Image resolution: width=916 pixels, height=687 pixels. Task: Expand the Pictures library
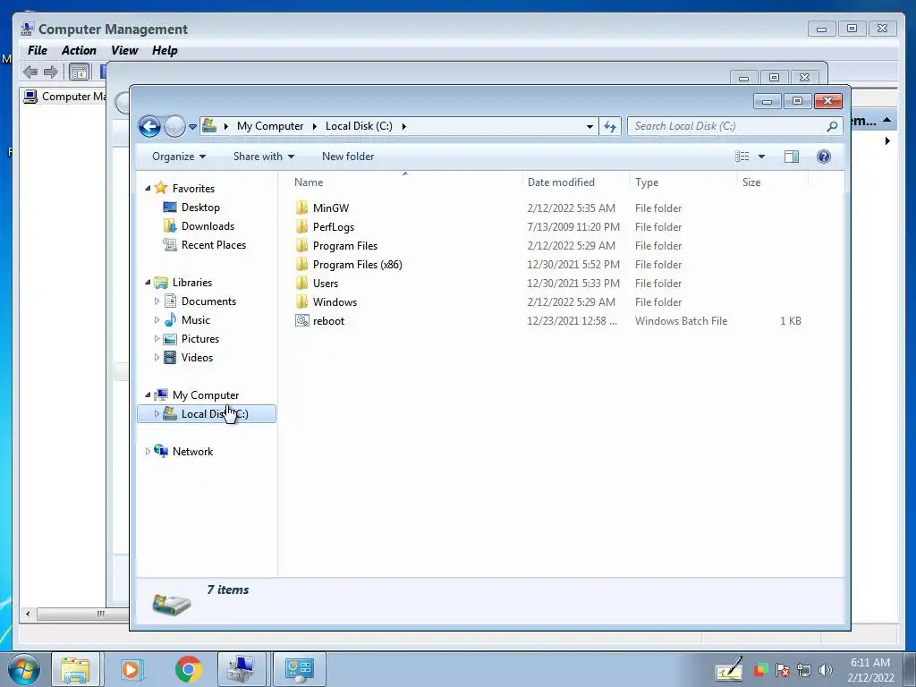point(157,338)
